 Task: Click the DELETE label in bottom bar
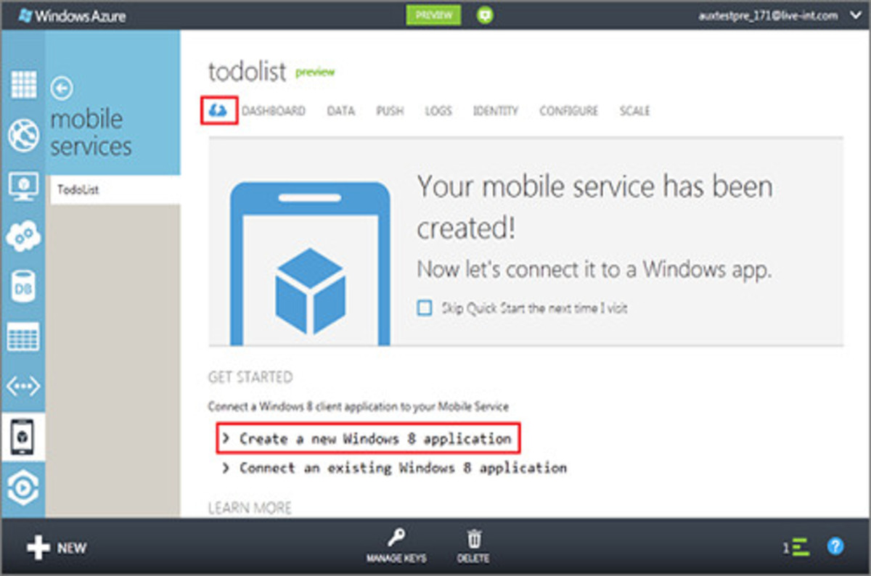coord(473,559)
